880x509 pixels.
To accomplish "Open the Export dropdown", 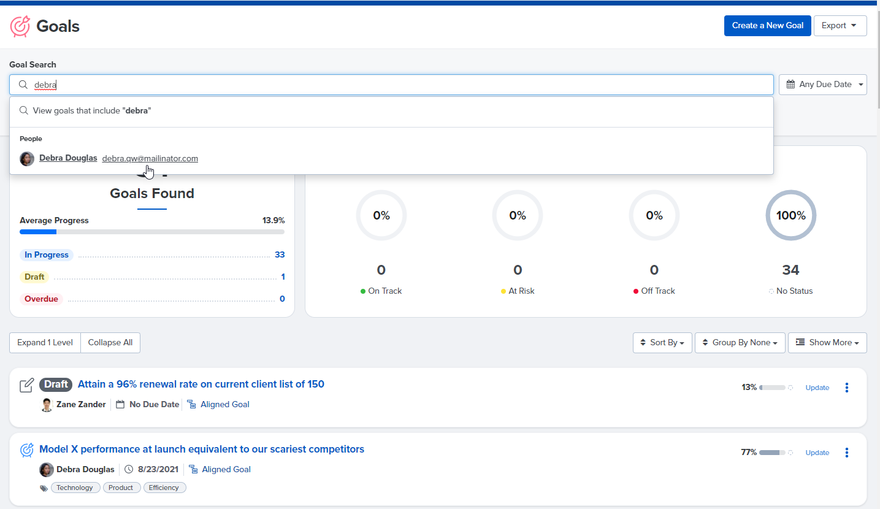I will 840,26.
